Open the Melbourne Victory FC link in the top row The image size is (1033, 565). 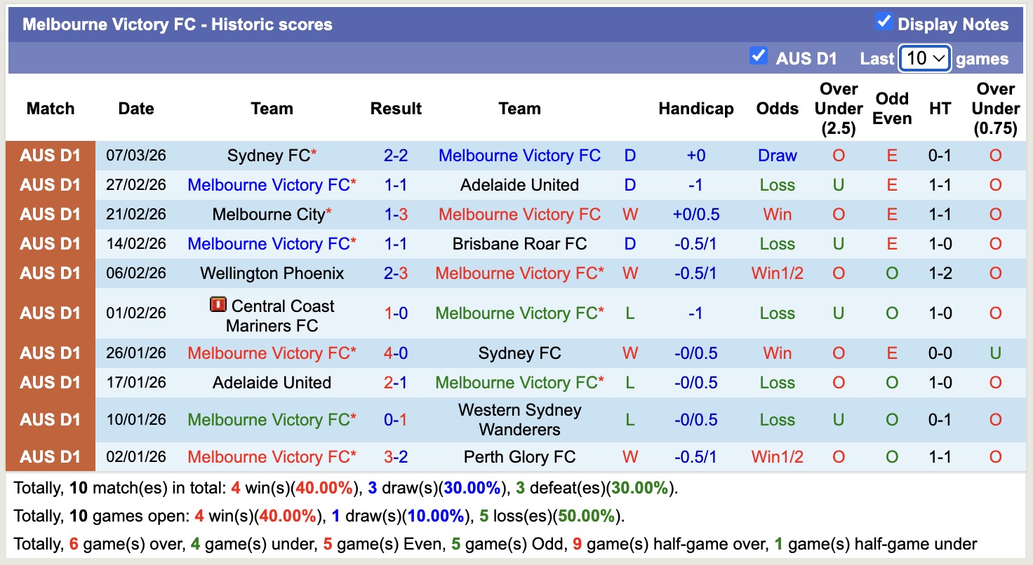[519, 156]
